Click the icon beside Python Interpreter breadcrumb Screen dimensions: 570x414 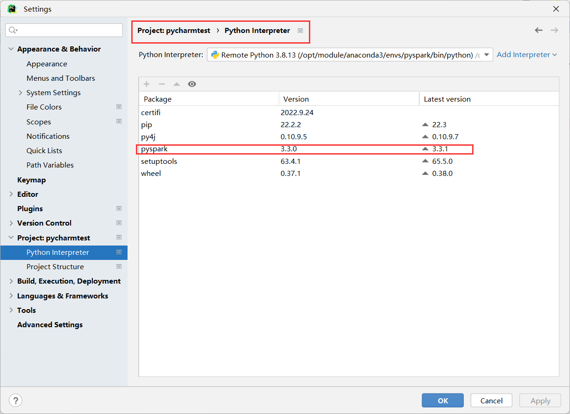pos(300,31)
